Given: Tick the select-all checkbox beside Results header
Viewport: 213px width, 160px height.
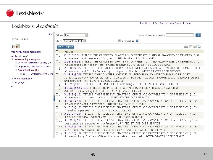Looking at the screenshot, I should [x=57, y=52].
